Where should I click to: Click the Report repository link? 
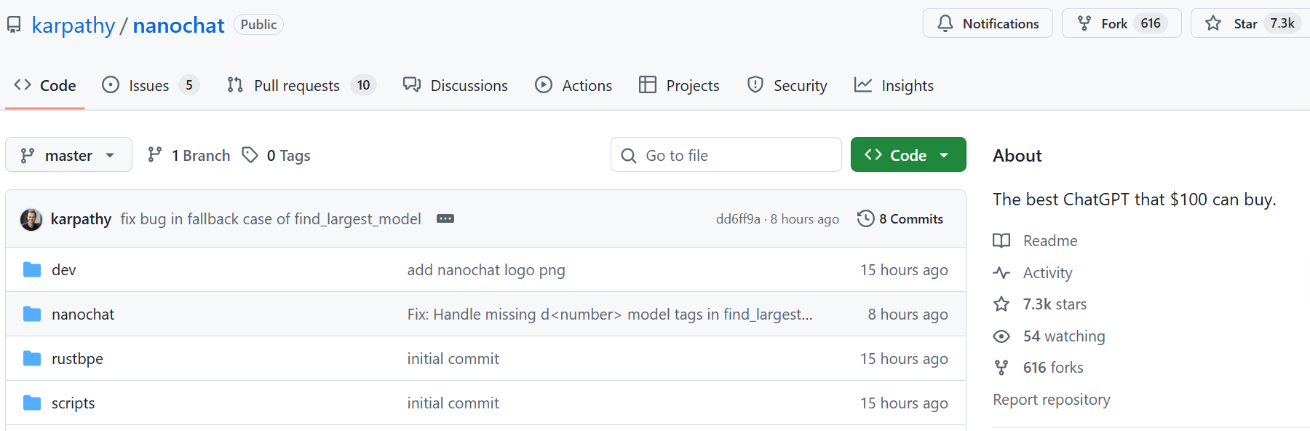click(1051, 400)
